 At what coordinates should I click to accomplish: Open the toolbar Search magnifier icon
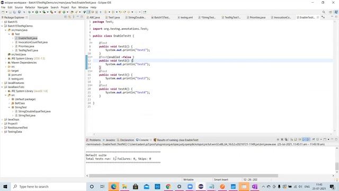pos(324,12)
